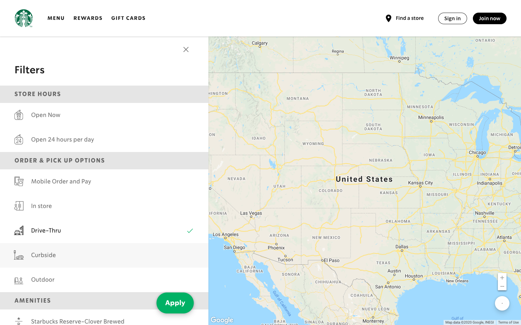This screenshot has height=325, width=521.
Task: Open the GIFT CARDS navigation item
Action: point(128,18)
